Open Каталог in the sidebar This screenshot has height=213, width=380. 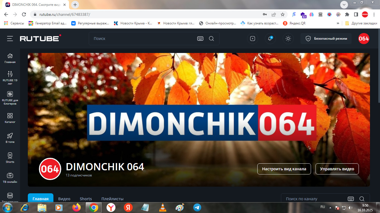(x=10, y=118)
